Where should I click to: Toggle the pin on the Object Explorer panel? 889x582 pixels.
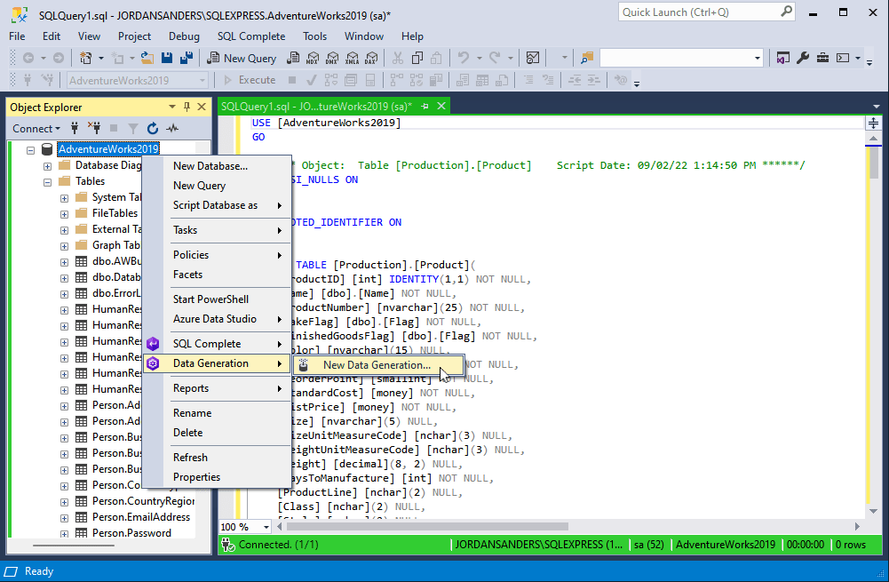tap(187, 107)
